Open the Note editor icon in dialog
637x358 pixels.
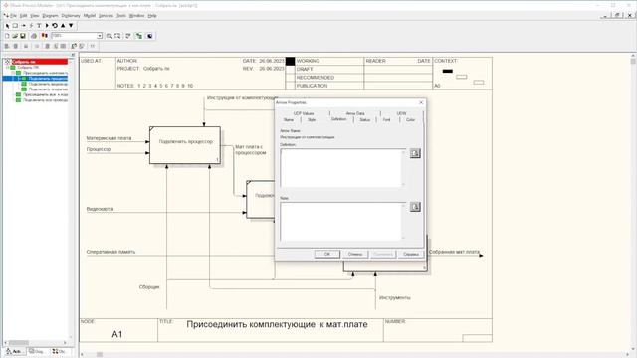(415, 207)
